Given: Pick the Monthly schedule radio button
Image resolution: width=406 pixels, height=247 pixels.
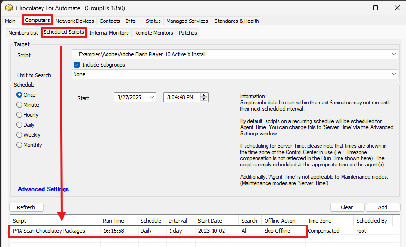Looking at the screenshot, I should pos(20,145).
